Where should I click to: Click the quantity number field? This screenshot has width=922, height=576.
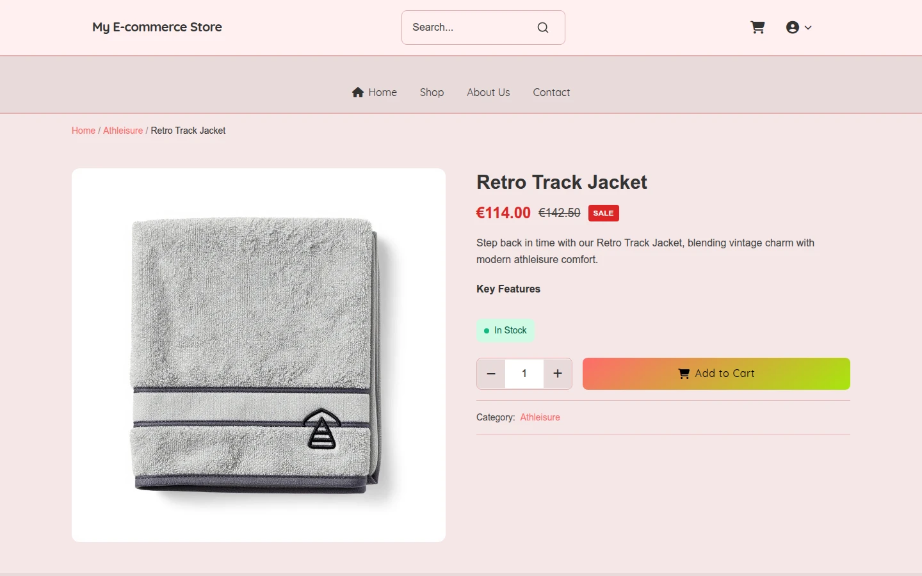pyautogui.click(x=524, y=374)
